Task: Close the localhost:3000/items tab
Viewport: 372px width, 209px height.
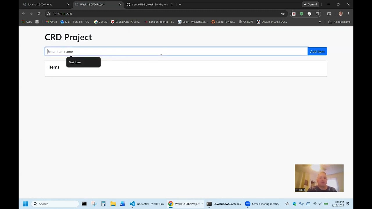Action: pyautogui.click(x=68, y=4)
